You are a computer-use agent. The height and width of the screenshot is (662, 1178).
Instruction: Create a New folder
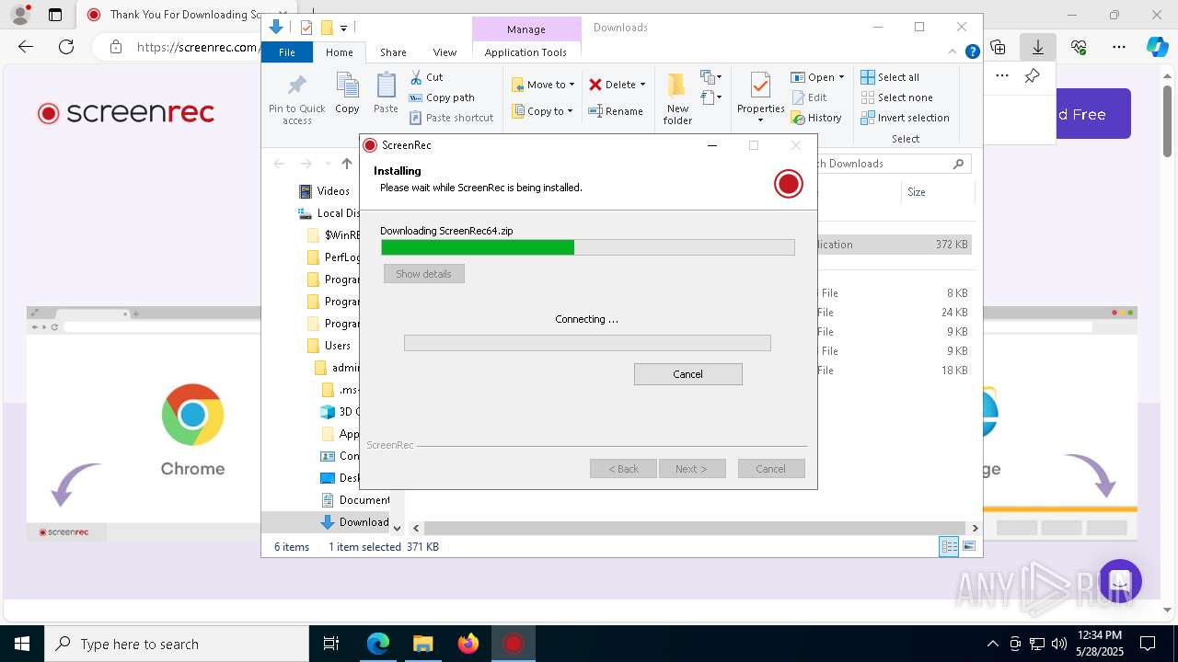click(x=677, y=99)
